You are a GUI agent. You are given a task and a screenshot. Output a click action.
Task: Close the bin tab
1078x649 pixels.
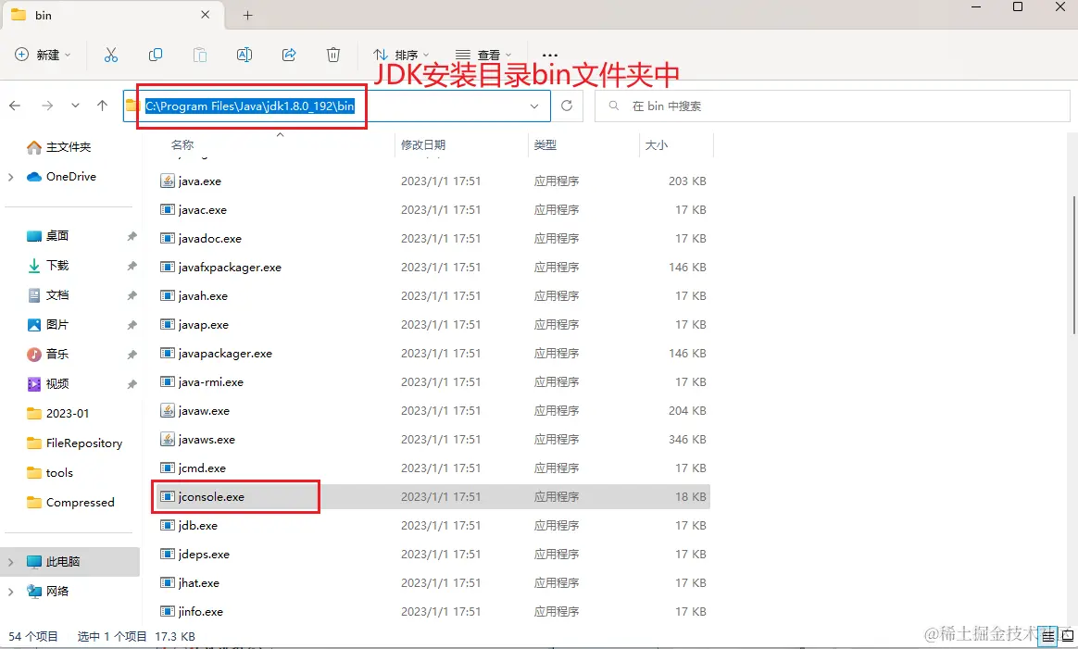click(205, 15)
